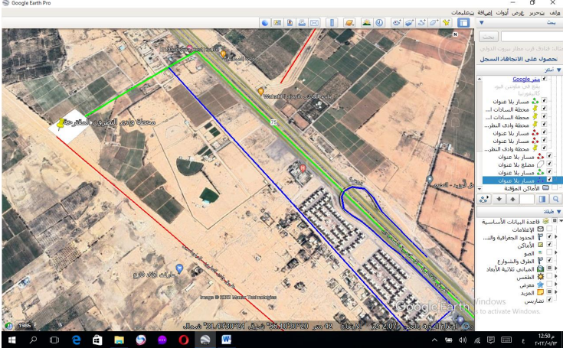Screen dimensions: 563x348
Task: Open the تعليمات (Help) menu
Action: 463,13
